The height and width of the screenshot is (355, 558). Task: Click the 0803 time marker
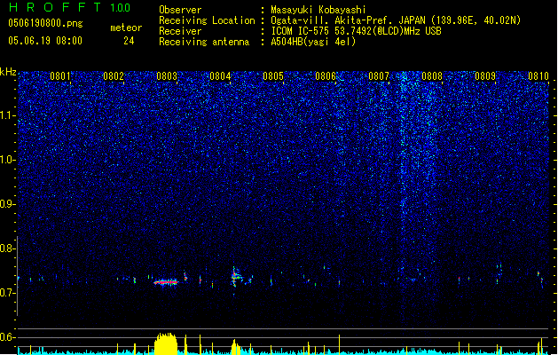pos(167,76)
